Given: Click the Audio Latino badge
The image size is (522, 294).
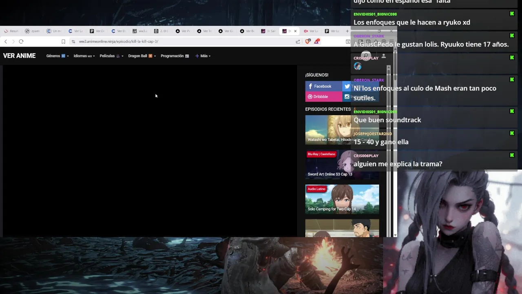Looking at the screenshot, I should (316, 189).
